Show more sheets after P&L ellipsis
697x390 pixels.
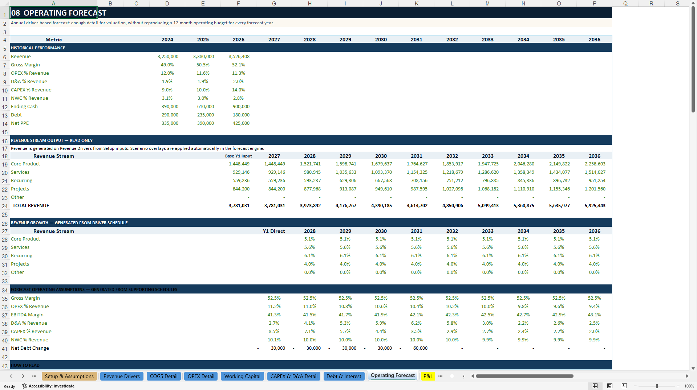pos(440,376)
